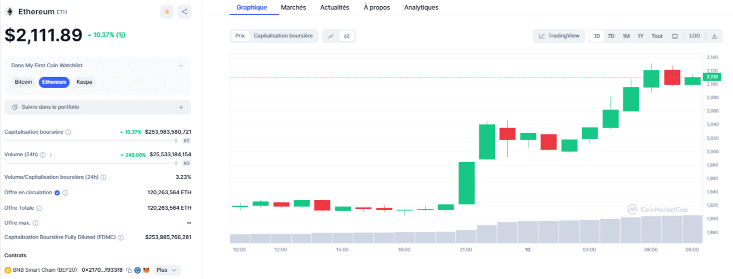Open the calendar date range picker
Viewport: 733px width, 279px height.
tap(675, 36)
